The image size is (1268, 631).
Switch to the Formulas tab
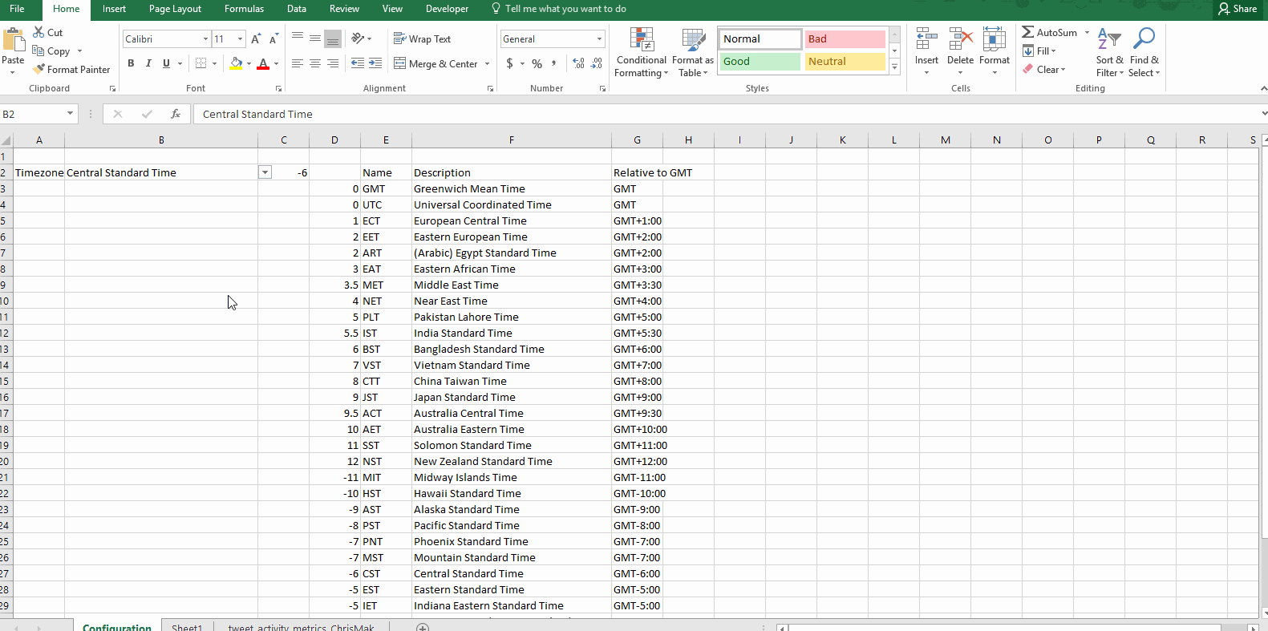click(x=244, y=9)
